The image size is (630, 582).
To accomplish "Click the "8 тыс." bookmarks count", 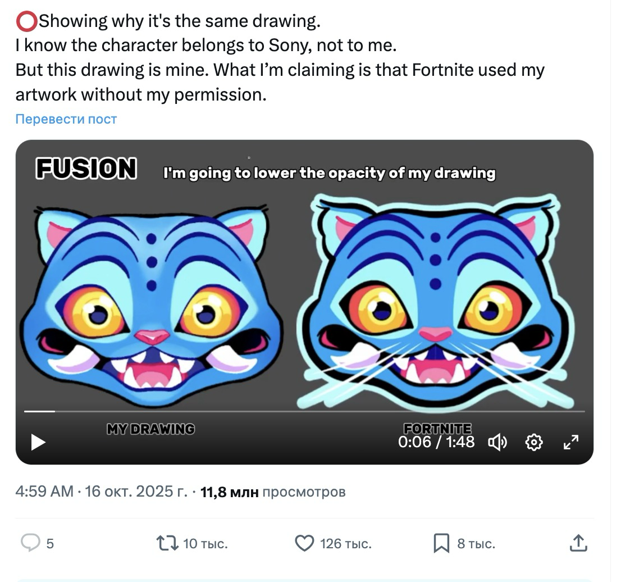I will (476, 543).
